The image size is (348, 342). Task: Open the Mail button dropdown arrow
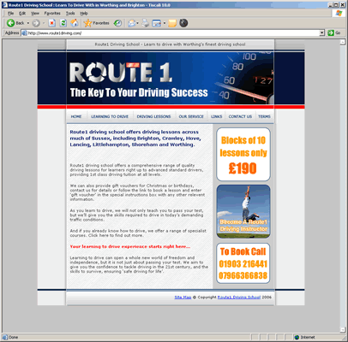[137, 23]
